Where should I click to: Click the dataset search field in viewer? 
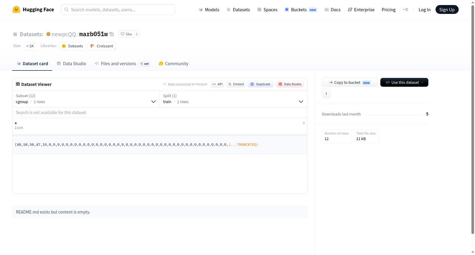[x=160, y=113]
